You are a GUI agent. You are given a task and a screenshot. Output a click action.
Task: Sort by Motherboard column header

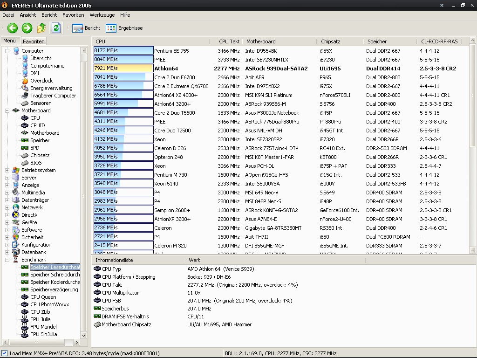(279, 41)
